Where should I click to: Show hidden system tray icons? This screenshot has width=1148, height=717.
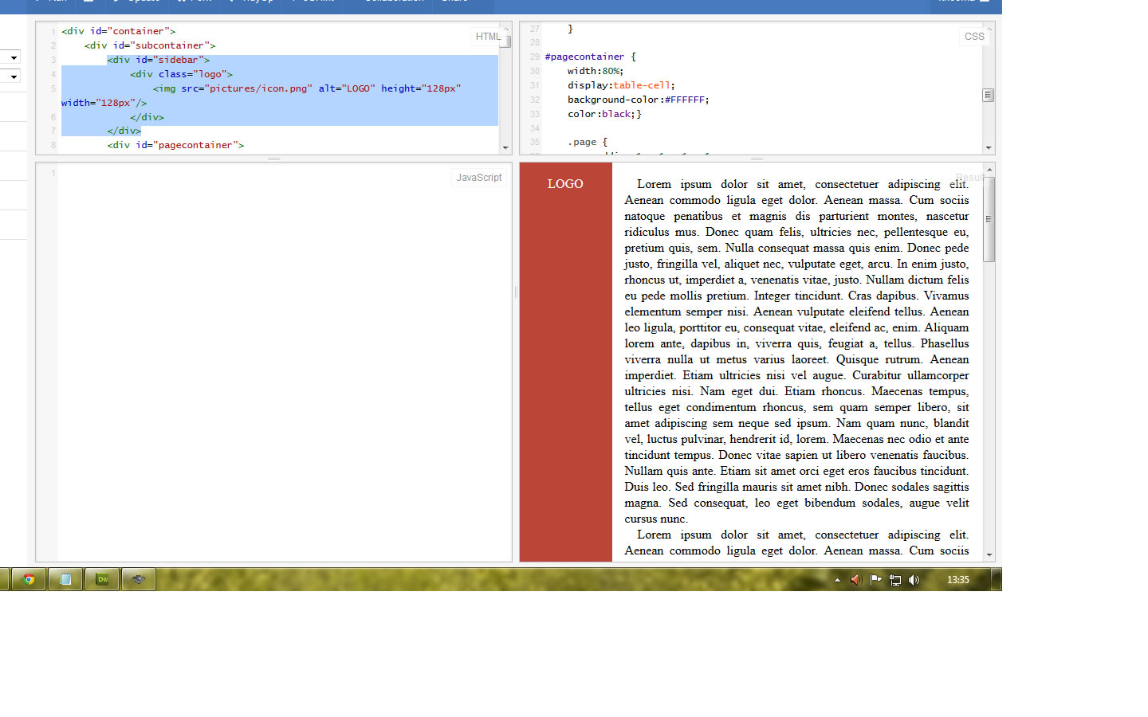pyautogui.click(x=837, y=580)
